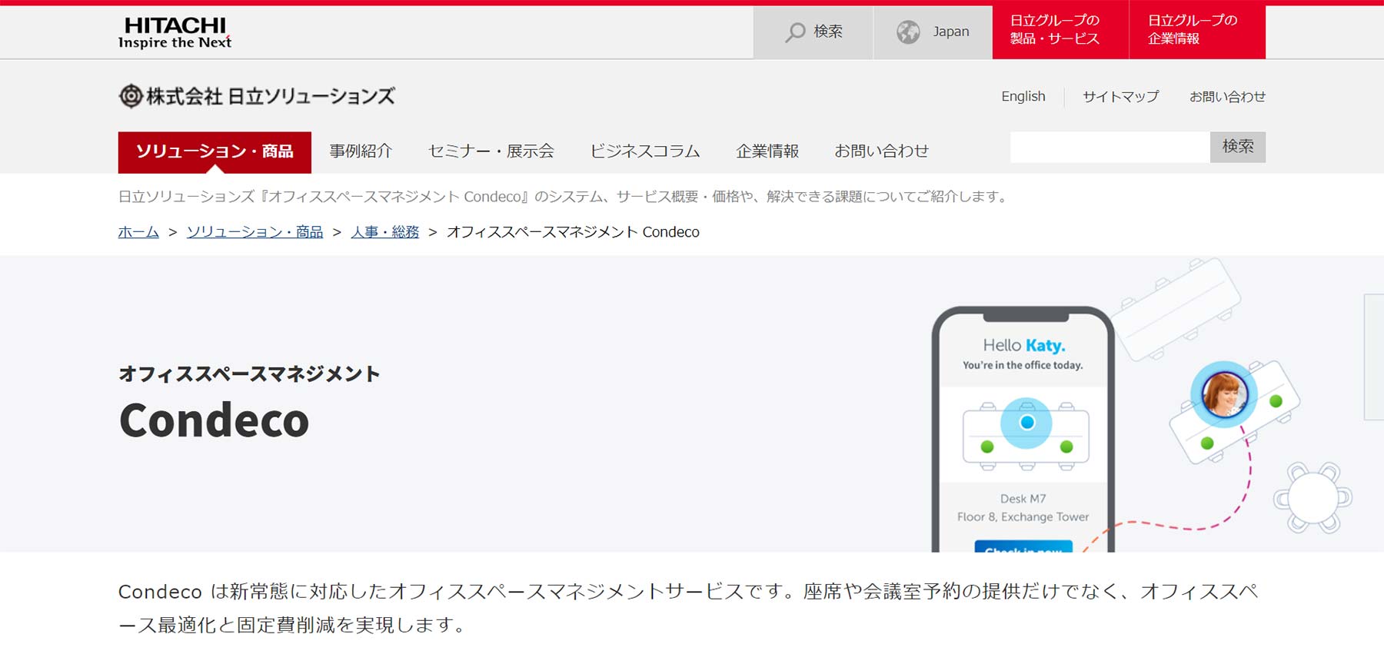Click the Condeco phone mockup image

coord(1023,429)
